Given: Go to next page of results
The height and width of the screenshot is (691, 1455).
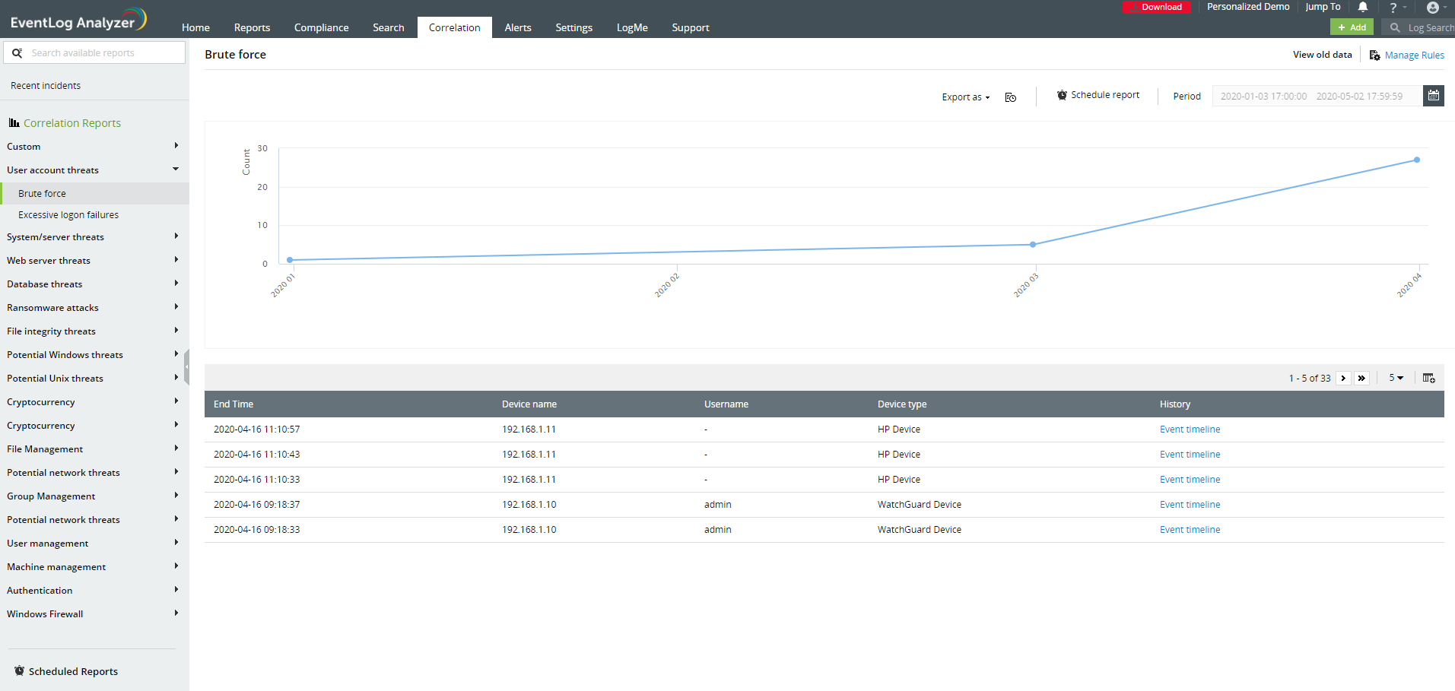Looking at the screenshot, I should click(x=1343, y=378).
